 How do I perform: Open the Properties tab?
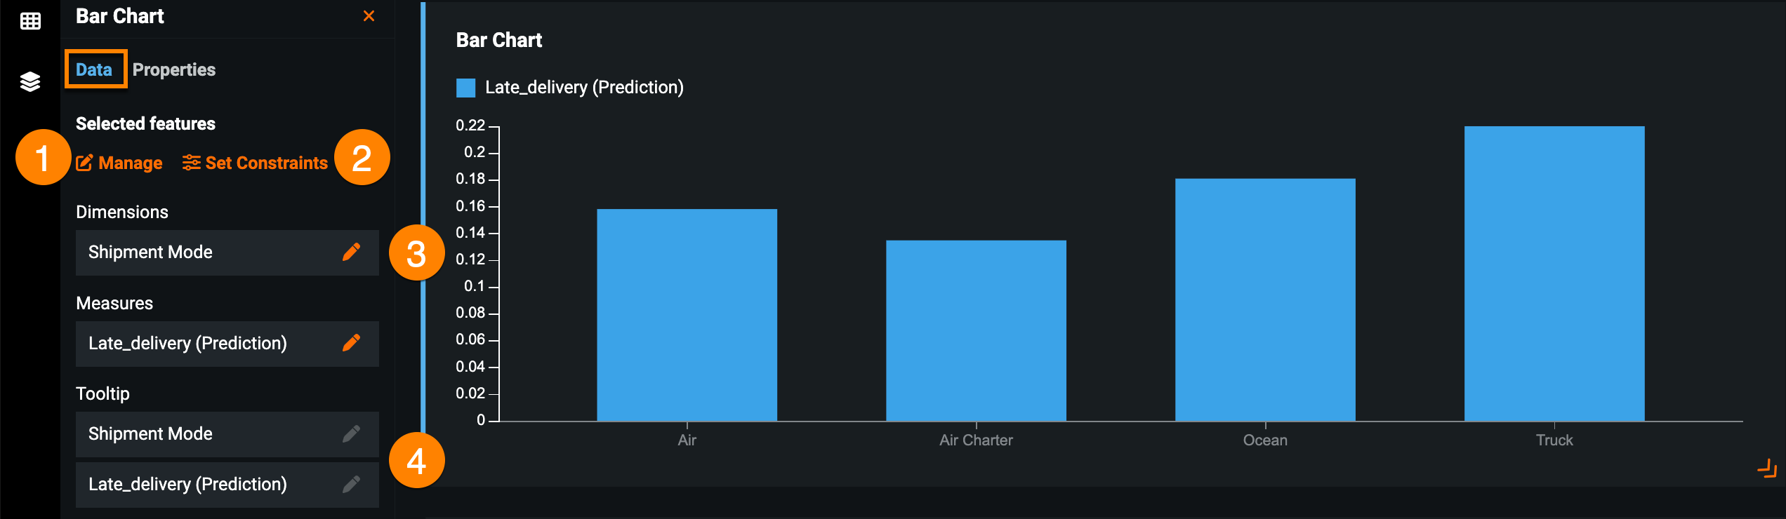[x=174, y=69]
